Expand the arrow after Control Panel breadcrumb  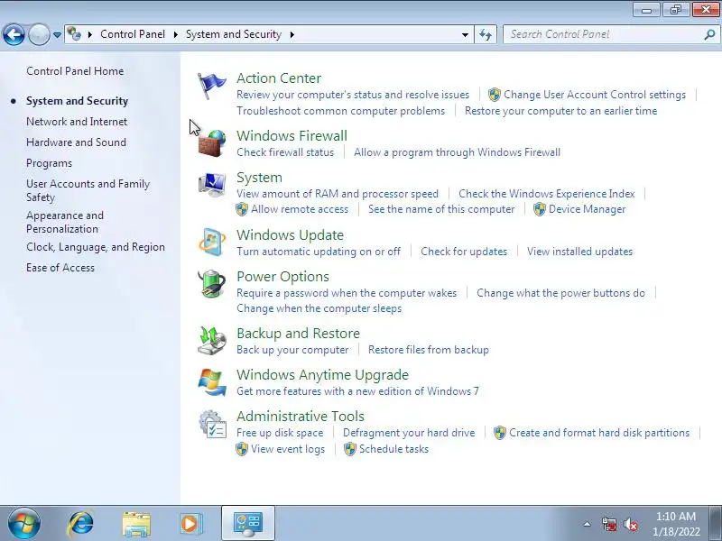[x=175, y=34]
